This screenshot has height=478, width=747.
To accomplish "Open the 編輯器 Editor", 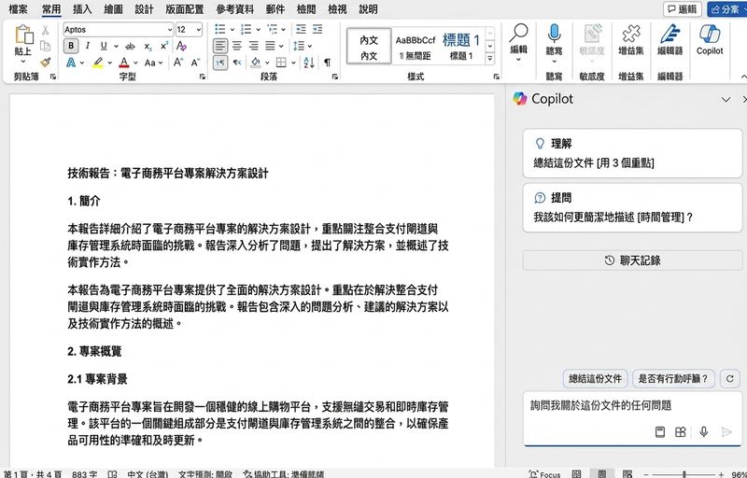I will point(669,40).
